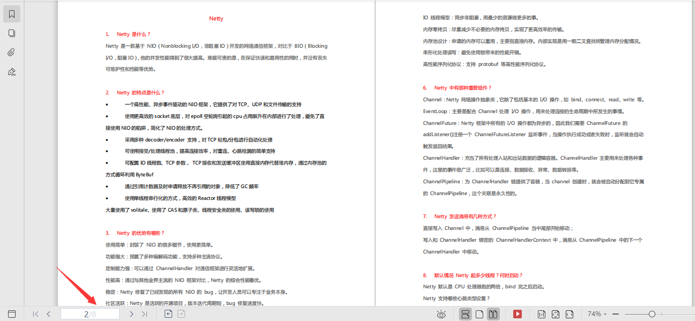Click the page number input field

click(90, 314)
